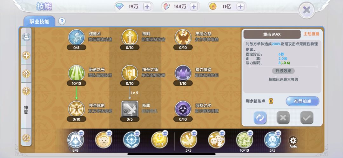Open the 职业技能 tab

click(x=39, y=22)
